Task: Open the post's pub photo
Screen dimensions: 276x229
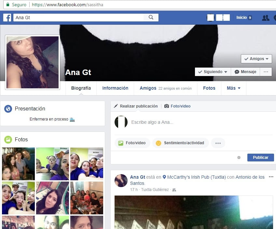Action: (194, 212)
